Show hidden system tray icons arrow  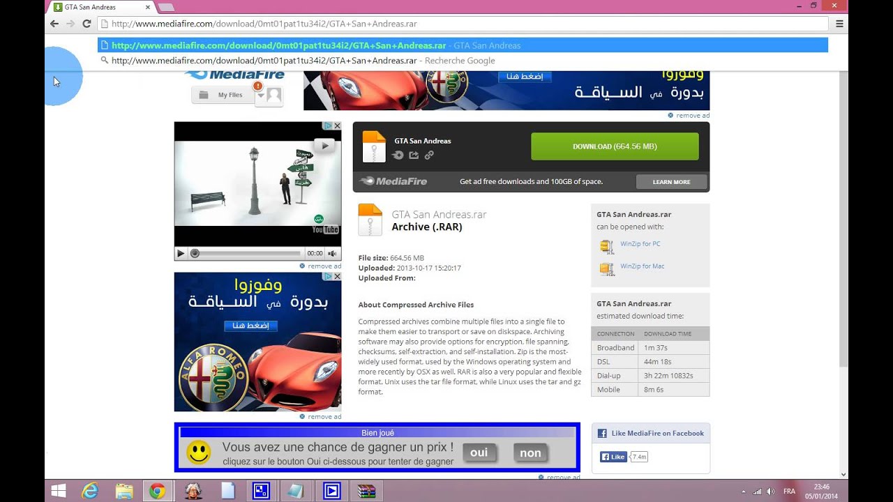pos(744,492)
